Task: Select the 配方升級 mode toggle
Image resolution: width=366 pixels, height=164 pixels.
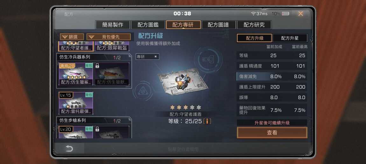Action: (254, 38)
